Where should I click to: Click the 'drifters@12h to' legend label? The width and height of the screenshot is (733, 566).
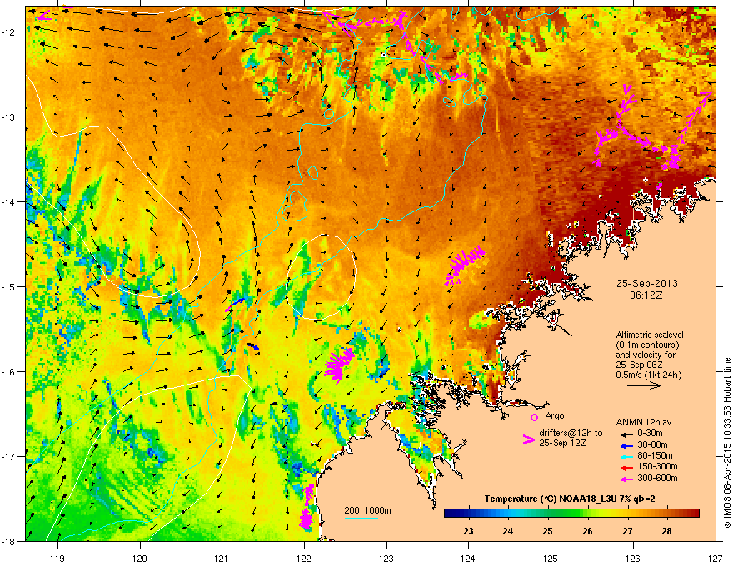[571, 433]
